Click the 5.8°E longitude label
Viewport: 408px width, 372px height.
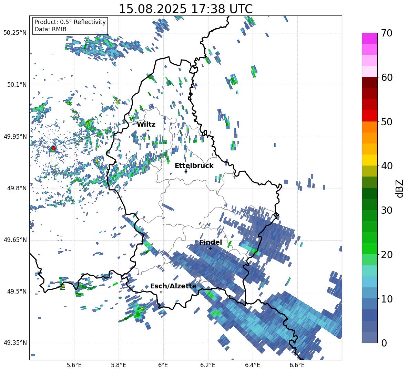(119, 365)
